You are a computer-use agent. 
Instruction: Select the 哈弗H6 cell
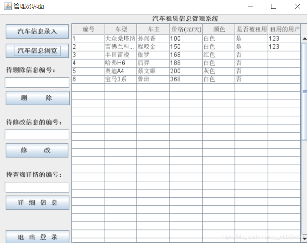(x=120, y=63)
